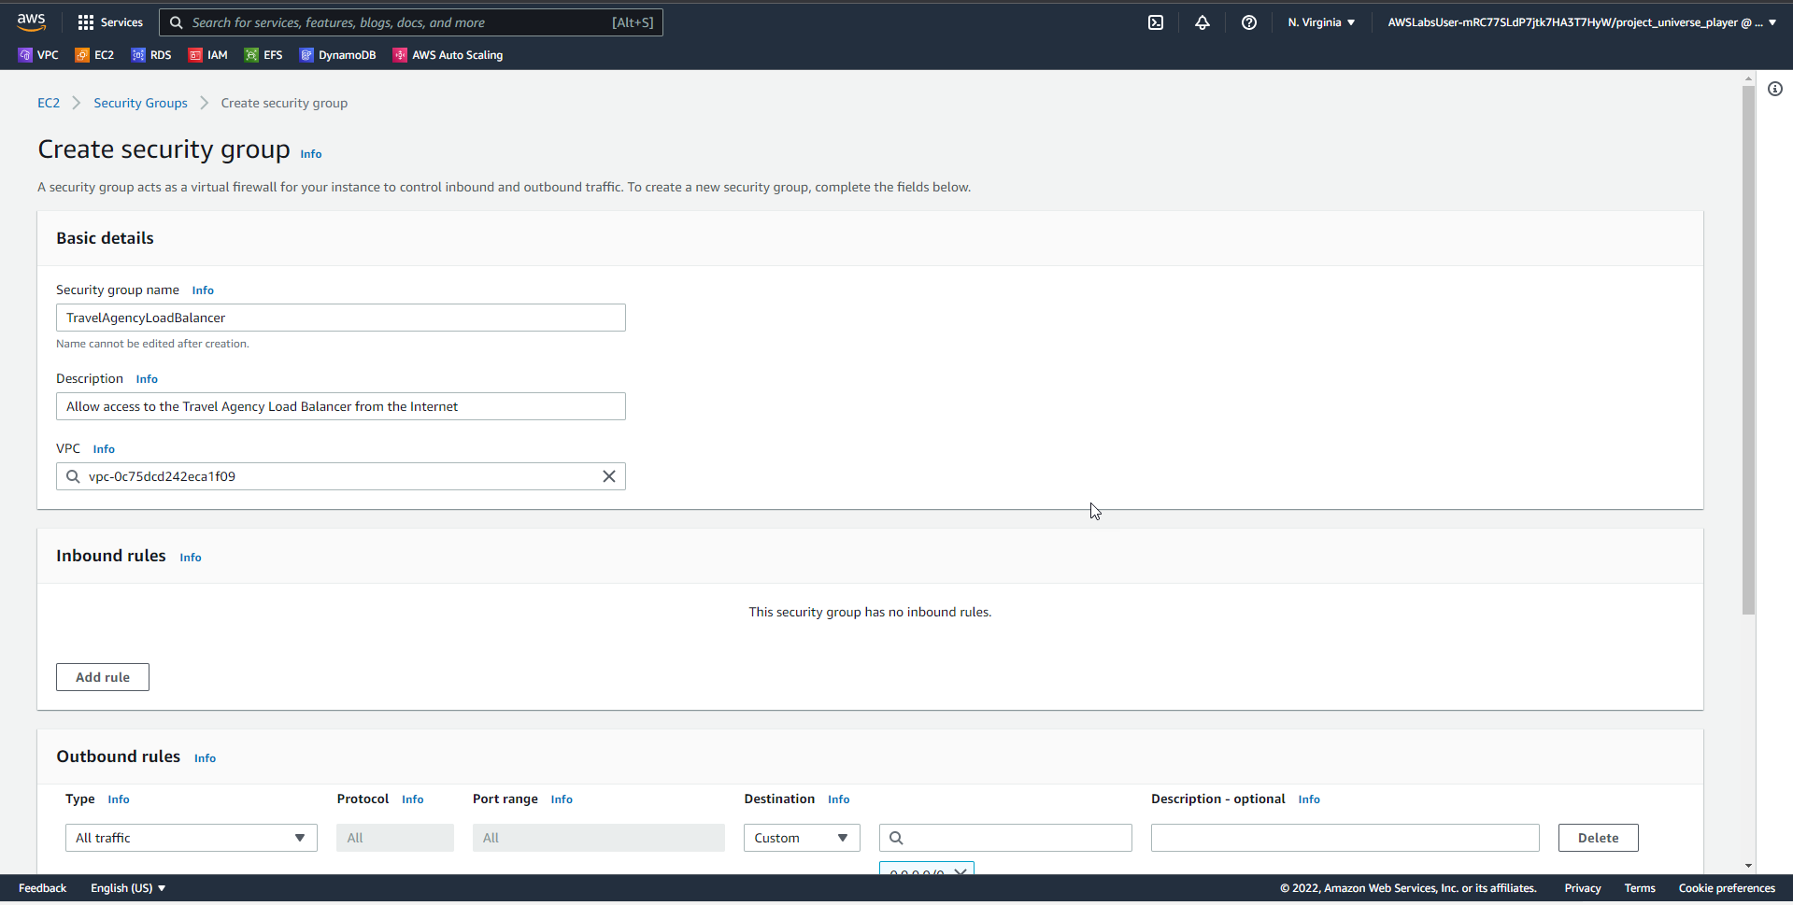
Task: Click Info next to VPC label
Action: (104, 449)
